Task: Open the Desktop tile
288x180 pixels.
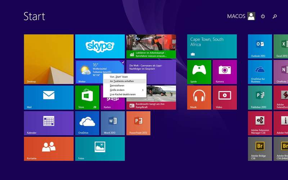Action: pos(49,59)
